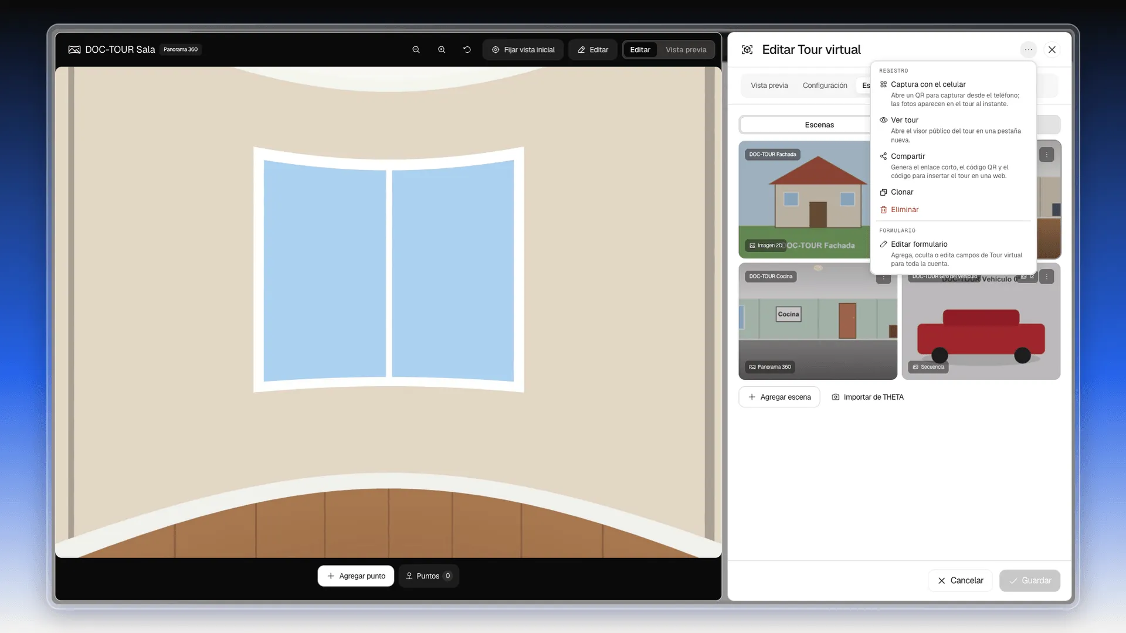This screenshot has height=633, width=1126.
Task: Open DOC-TOUR Cocina scene thumbnail
Action: click(818, 321)
